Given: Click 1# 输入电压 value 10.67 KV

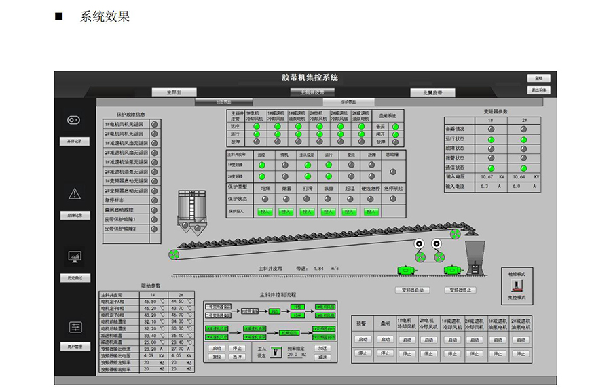Looking at the screenshot, I should [492, 177].
